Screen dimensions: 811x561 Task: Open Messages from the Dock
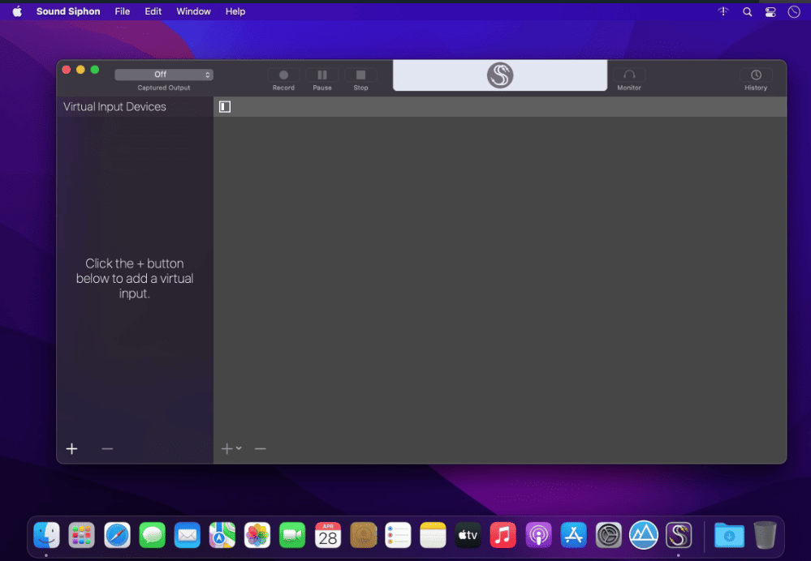[152, 535]
